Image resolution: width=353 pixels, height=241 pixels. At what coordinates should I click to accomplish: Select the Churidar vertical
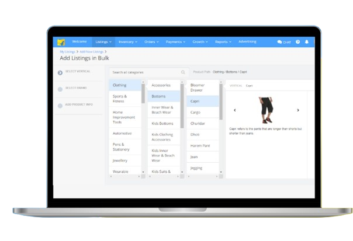[x=203, y=124]
